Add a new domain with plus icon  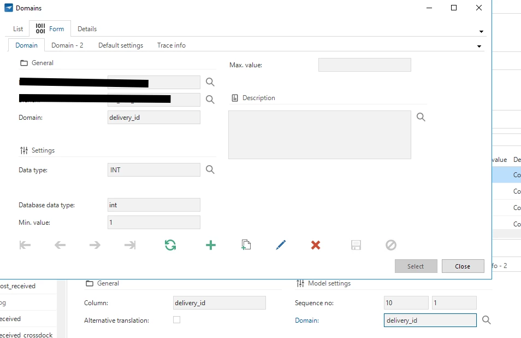(x=211, y=245)
